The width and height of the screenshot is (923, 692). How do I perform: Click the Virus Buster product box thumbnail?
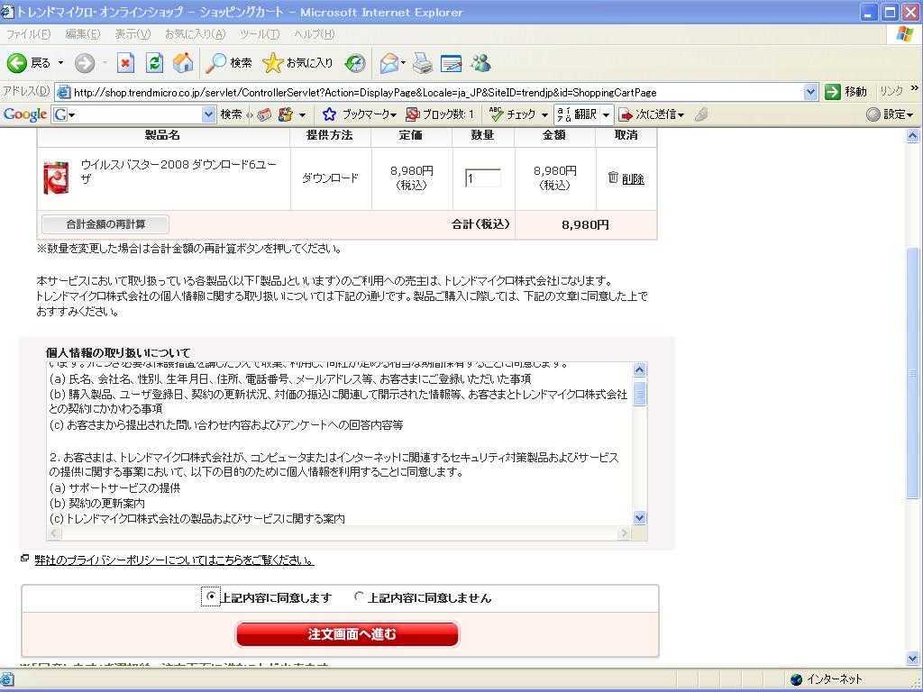click(x=57, y=178)
